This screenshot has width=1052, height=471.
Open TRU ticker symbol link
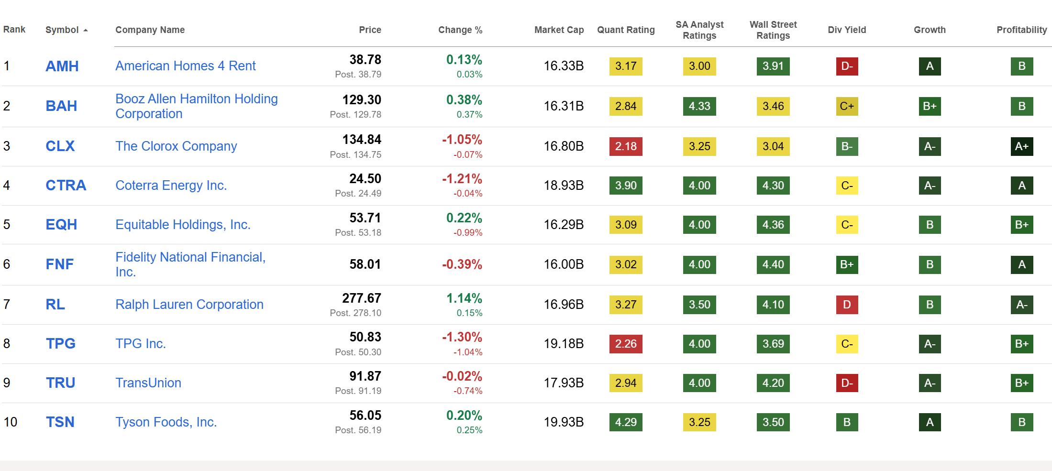point(61,383)
